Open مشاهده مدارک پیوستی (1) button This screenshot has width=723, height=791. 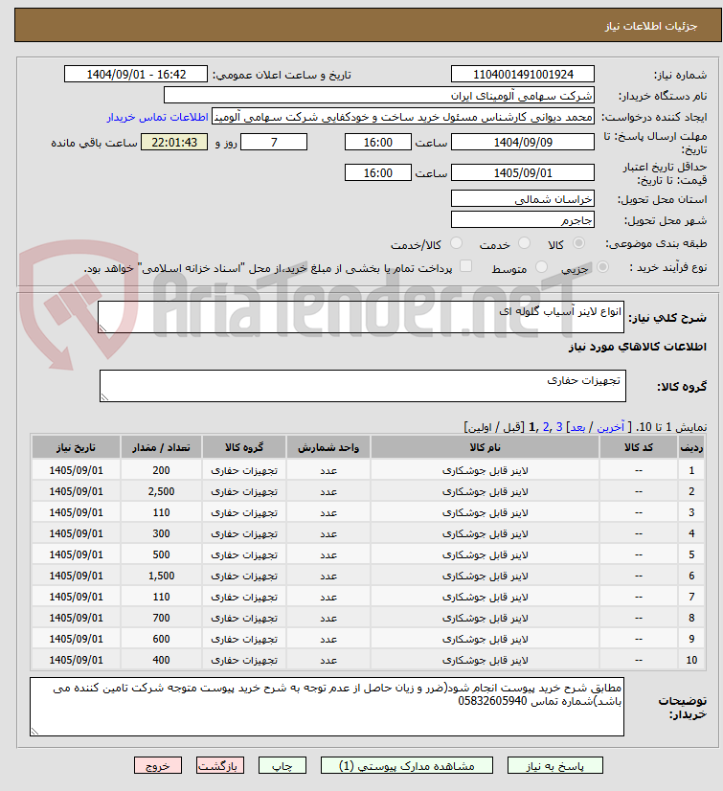coord(407,766)
